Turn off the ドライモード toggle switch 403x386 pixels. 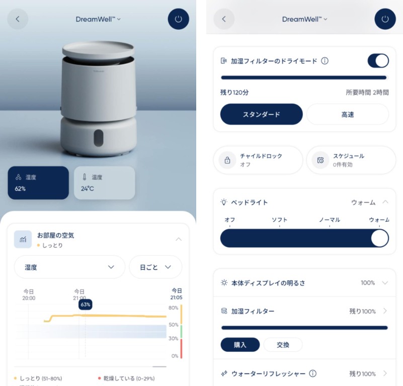(378, 61)
